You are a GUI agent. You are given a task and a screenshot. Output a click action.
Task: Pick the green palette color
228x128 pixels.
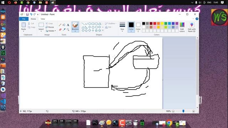point(166,23)
